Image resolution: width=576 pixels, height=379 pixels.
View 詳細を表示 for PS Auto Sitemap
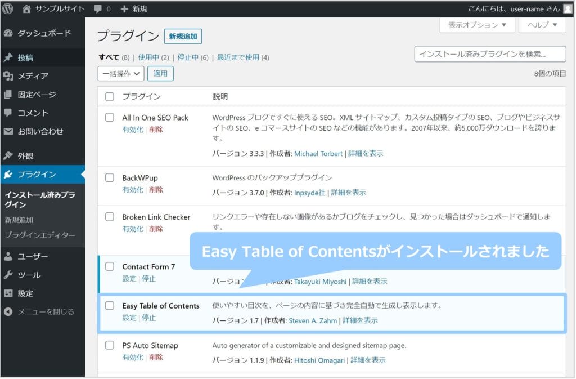[368, 360]
